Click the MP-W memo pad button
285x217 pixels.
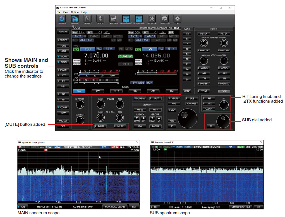pyautogui.click(x=140, y=110)
